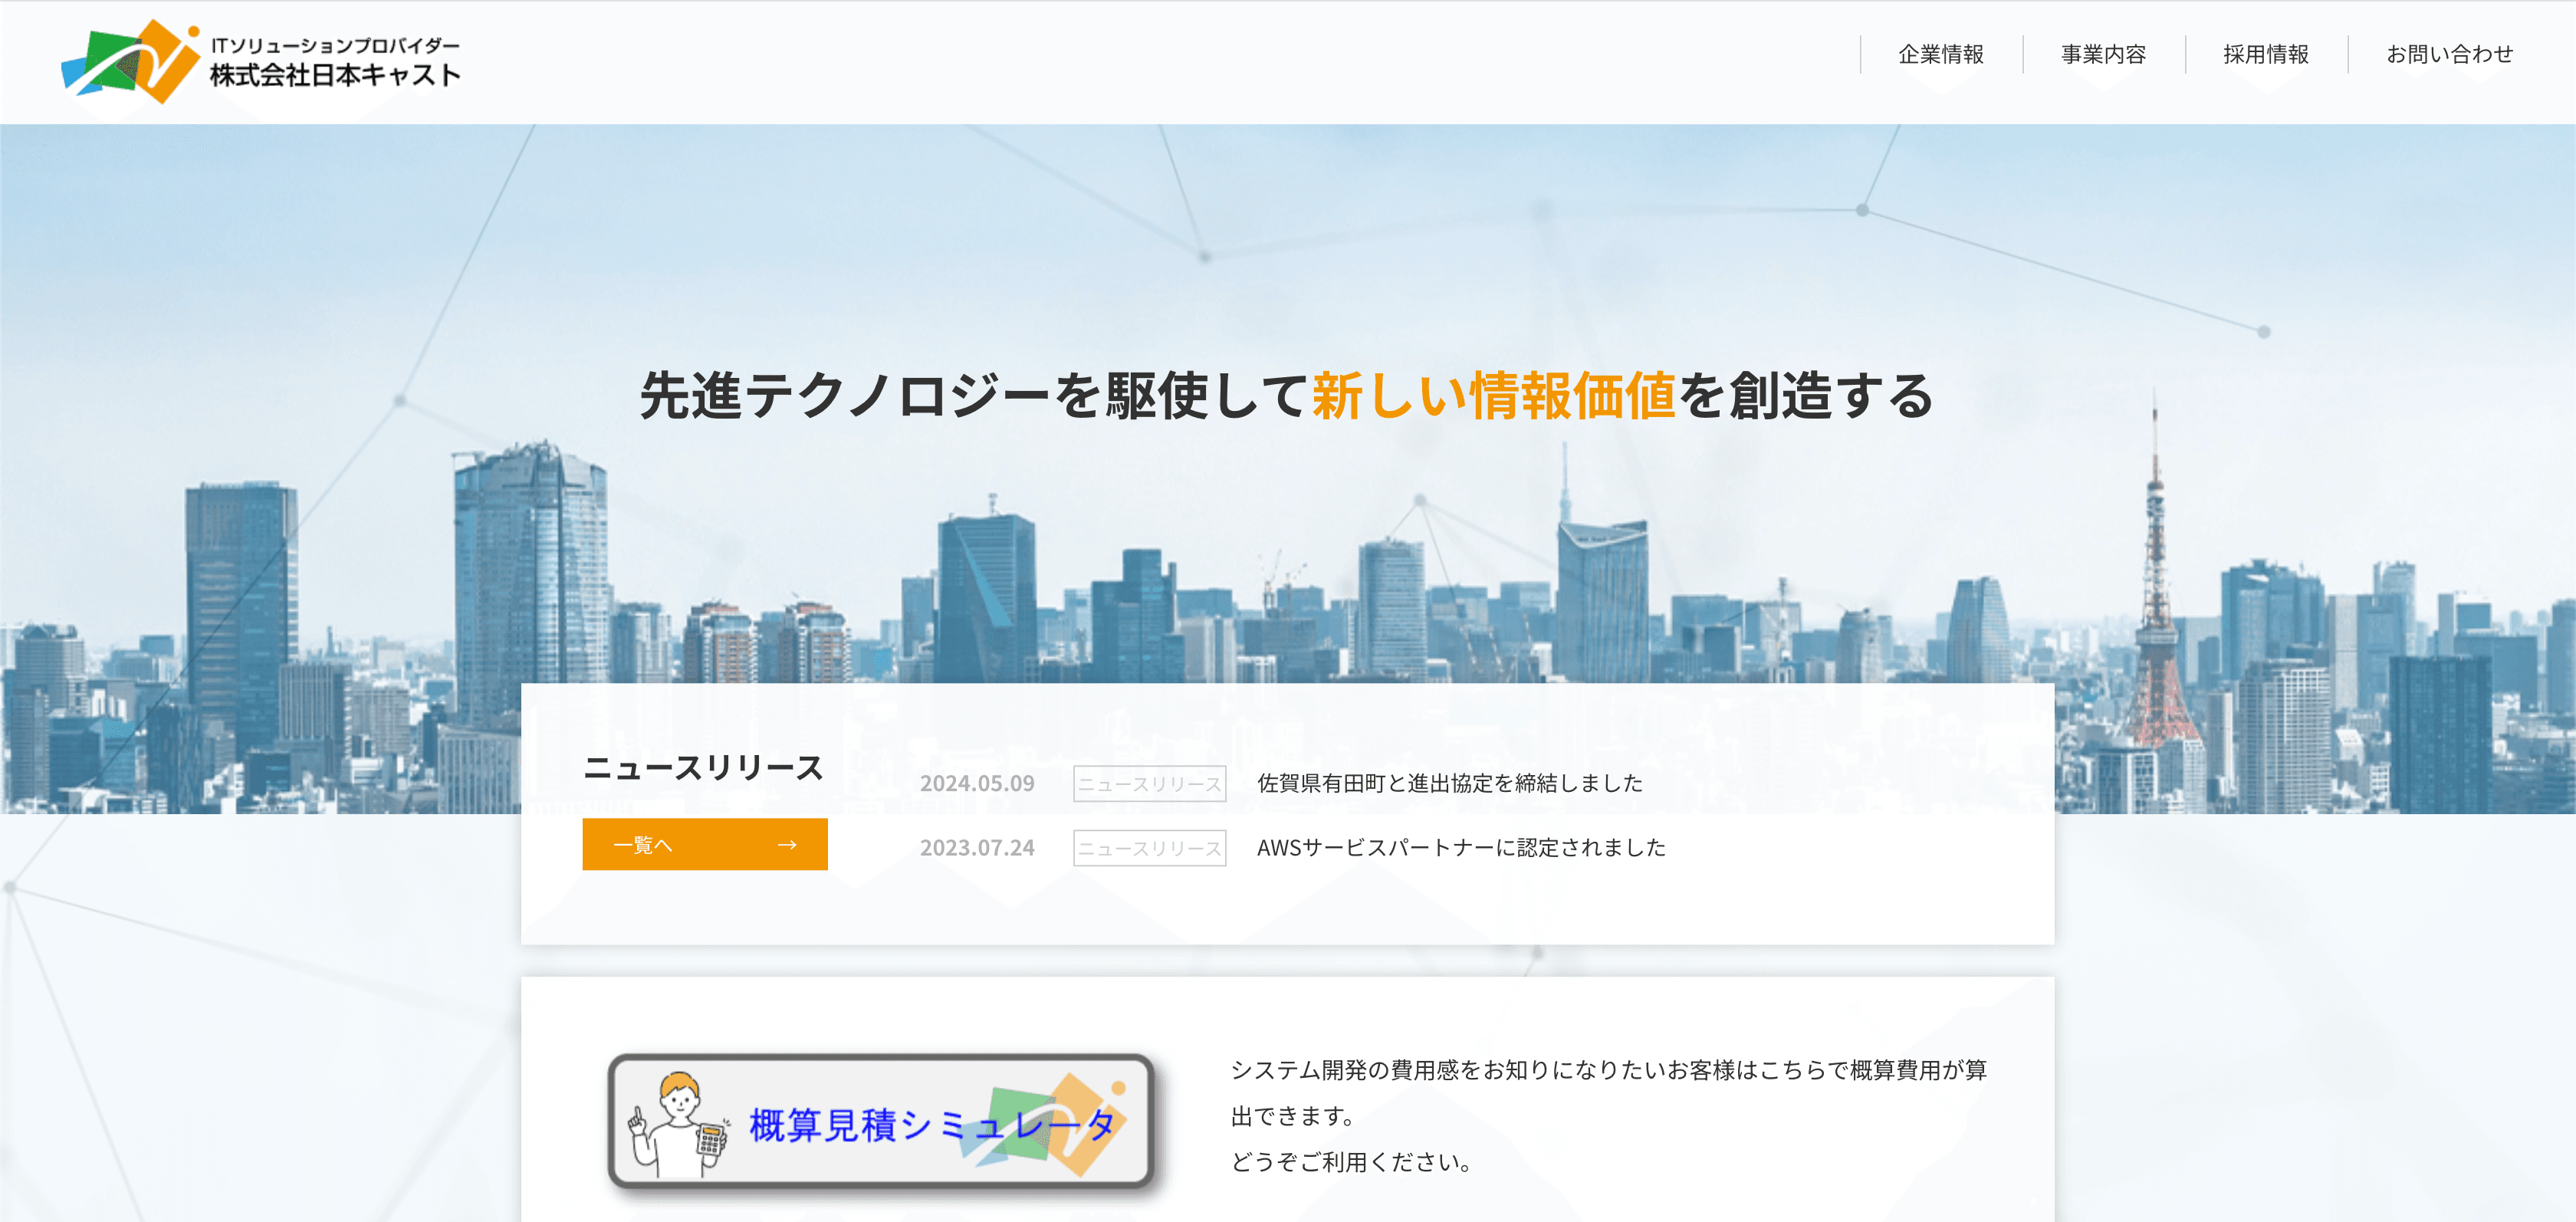Click the bold ニュースリリース section heading

[703, 768]
